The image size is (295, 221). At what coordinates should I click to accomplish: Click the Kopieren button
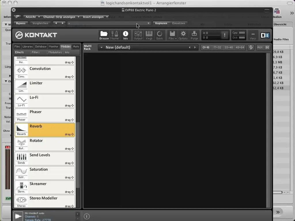pos(161,23)
